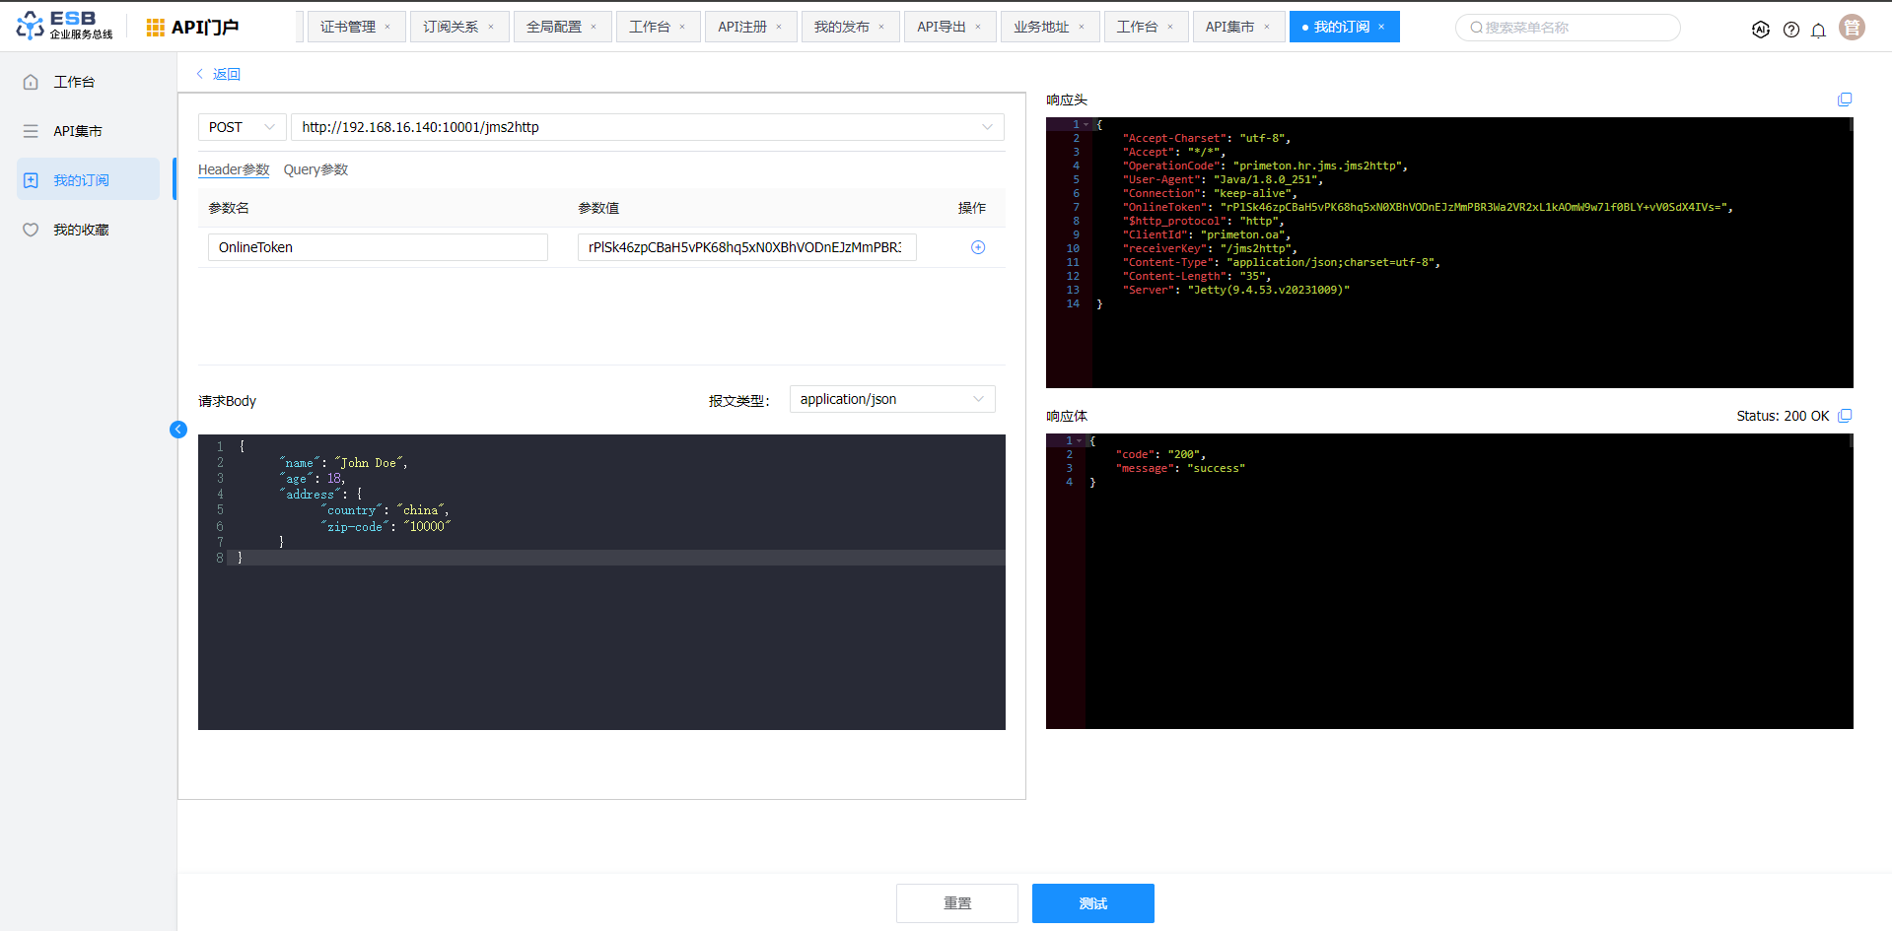Click the user avatar icon
1892x931 pixels.
pos(1852,28)
